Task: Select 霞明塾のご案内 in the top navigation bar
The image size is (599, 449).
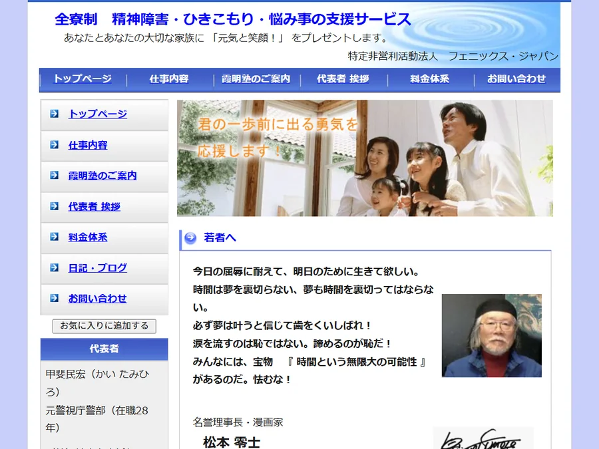Action: pyautogui.click(x=256, y=78)
